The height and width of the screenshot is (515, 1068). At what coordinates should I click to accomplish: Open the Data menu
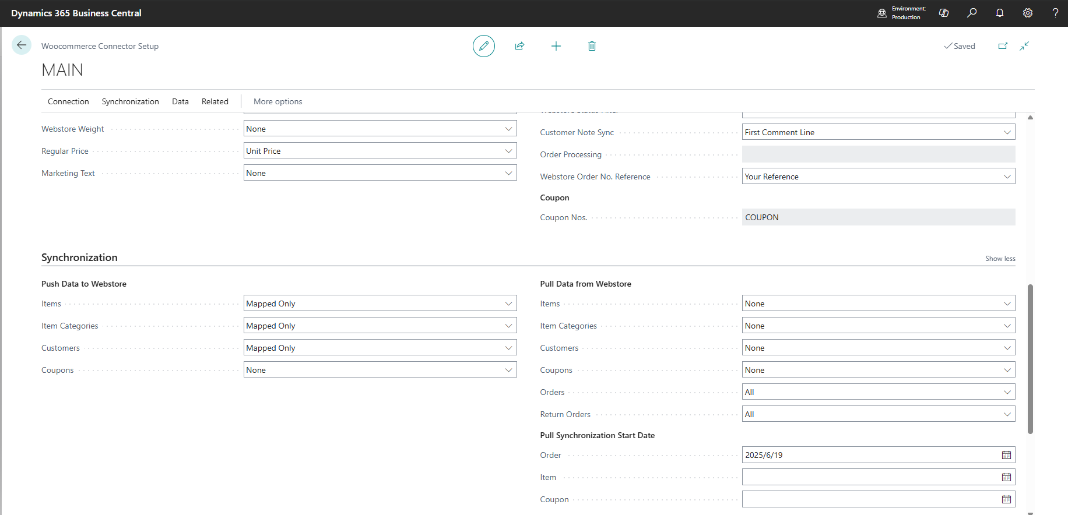(180, 101)
